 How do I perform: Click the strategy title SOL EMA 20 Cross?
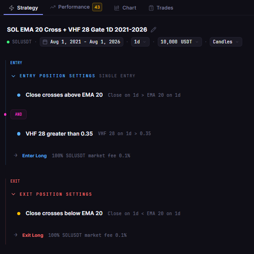(77, 30)
